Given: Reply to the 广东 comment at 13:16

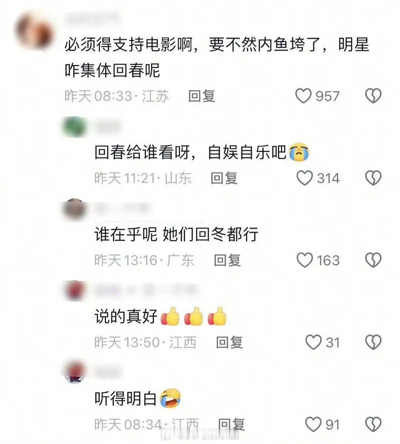Looking at the screenshot, I should [x=227, y=260].
